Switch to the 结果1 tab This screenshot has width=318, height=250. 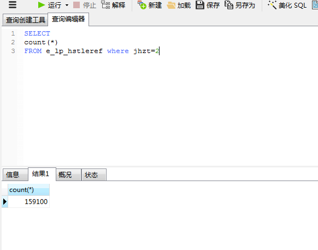point(42,174)
